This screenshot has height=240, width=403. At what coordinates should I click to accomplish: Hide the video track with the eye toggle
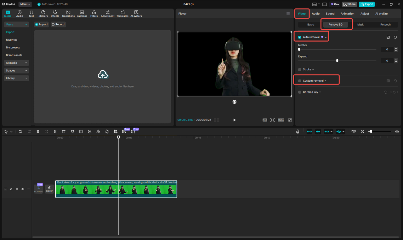[x=17, y=189]
